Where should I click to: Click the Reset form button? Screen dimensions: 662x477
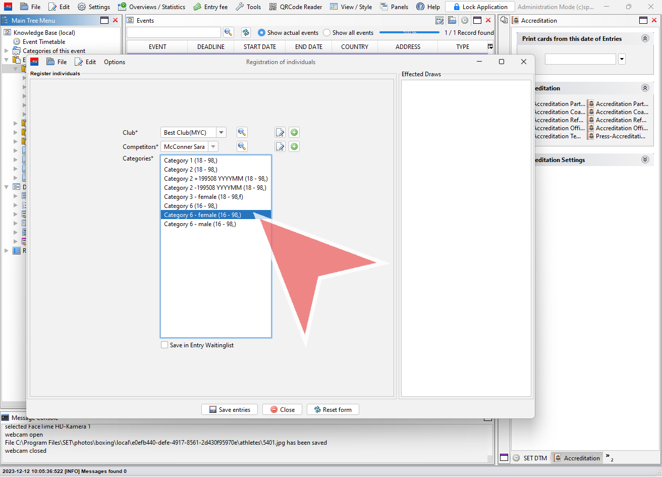click(x=333, y=409)
